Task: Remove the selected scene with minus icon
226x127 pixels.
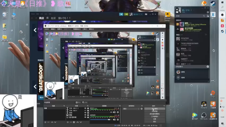Action: (48, 122)
